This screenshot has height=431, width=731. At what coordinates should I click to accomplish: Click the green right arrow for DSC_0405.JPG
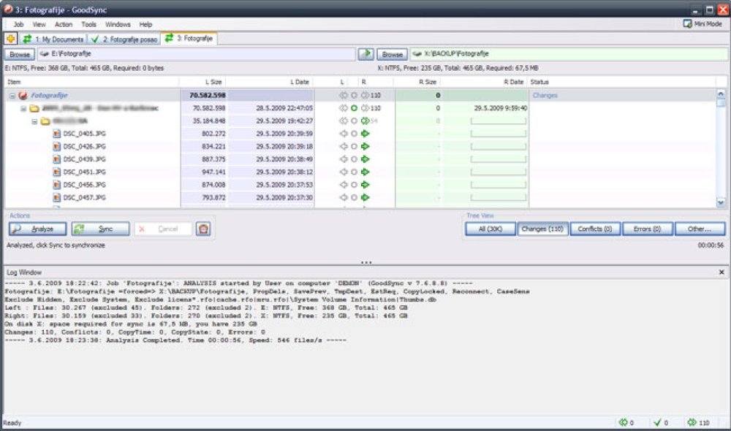[x=365, y=134]
